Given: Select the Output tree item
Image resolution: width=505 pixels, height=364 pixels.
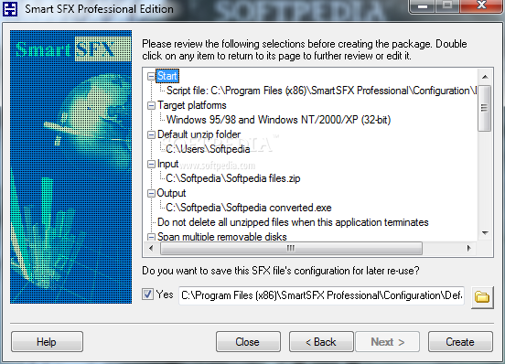Looking at the screenshot, I should (171, 193).
